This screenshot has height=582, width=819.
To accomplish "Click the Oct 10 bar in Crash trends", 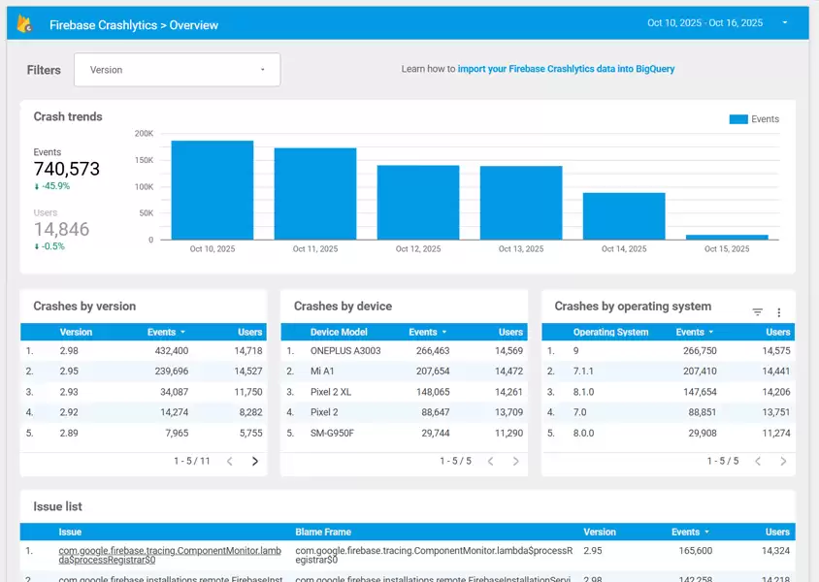I will (x=212, y=189).
